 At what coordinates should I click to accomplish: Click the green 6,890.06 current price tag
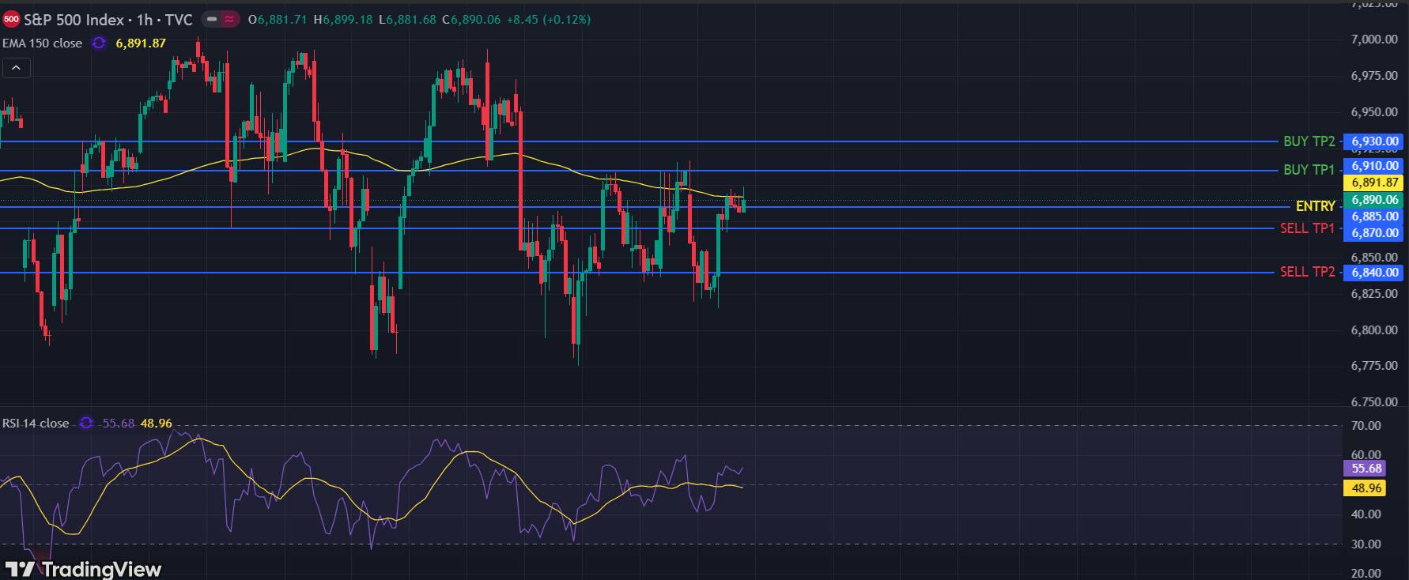click(1374, 200)
